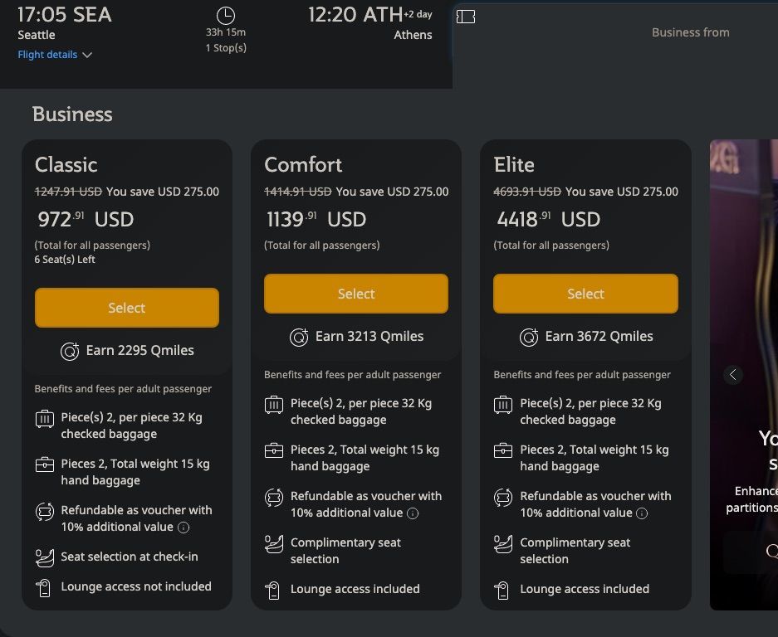Click the 1 Stop(s) text
The height and width of the screenshot is (637, 778).
(226, 48)
